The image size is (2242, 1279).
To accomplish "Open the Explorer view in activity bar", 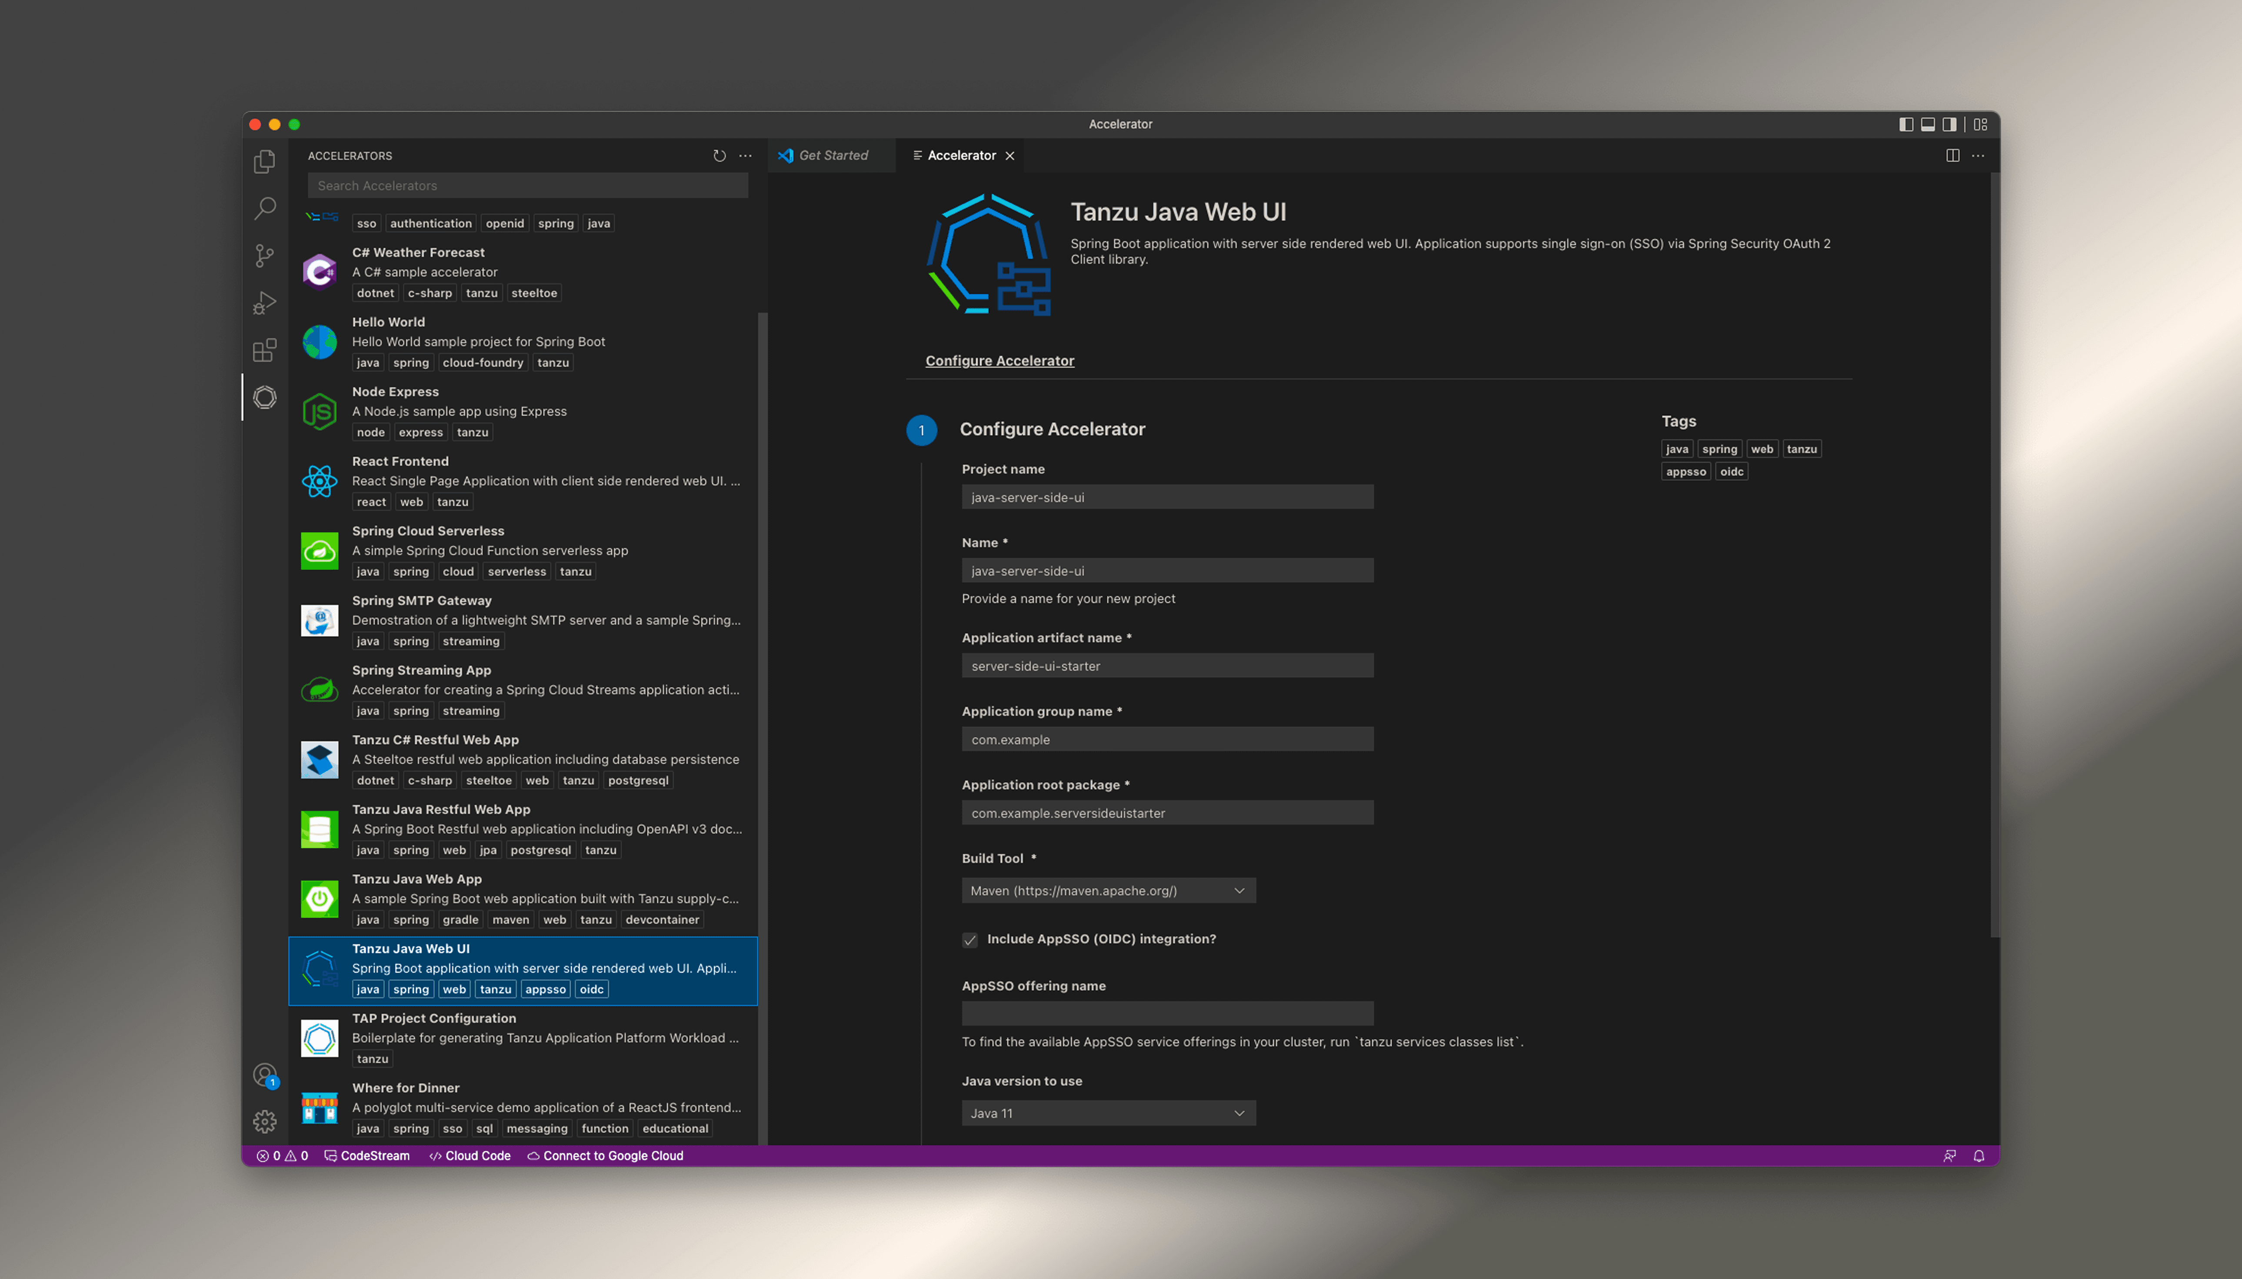I will 264,162.
